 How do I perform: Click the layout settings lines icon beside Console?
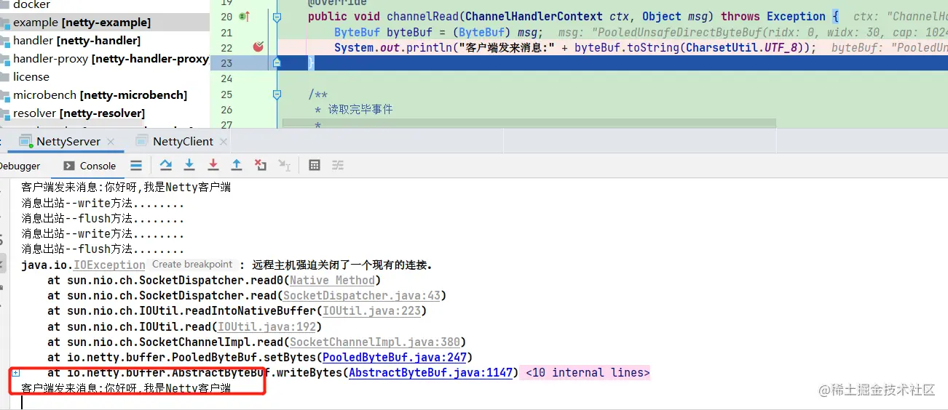(x=136, y=166)
